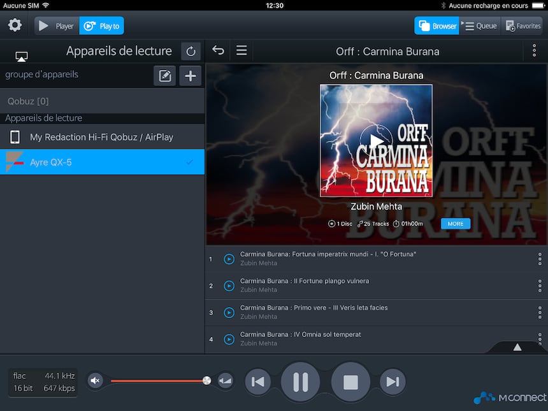This screenshot has height=411, width=548.
Task: Click the MORE button
Action: coord(456,224)
